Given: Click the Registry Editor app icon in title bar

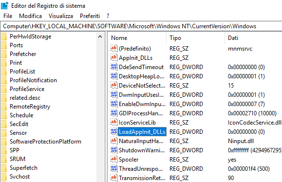Looking at the screenshot, I should (4, 5).
